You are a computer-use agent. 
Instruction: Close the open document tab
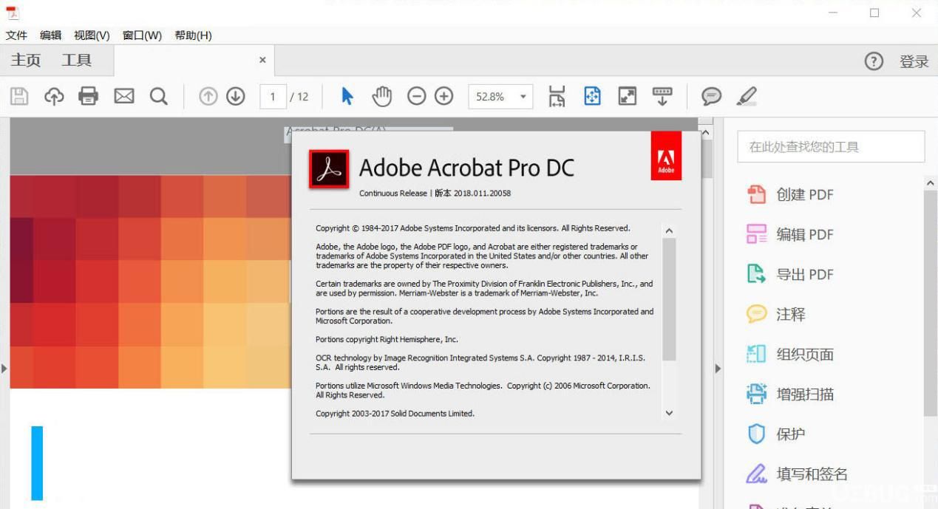coord(262,60)
